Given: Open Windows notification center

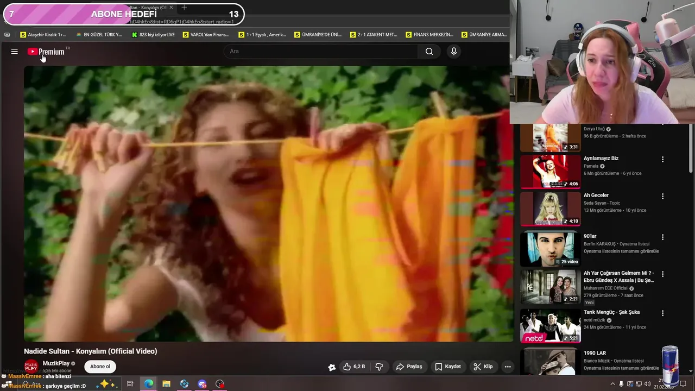Looking at the screenshot, I should (x=684, y=384).
